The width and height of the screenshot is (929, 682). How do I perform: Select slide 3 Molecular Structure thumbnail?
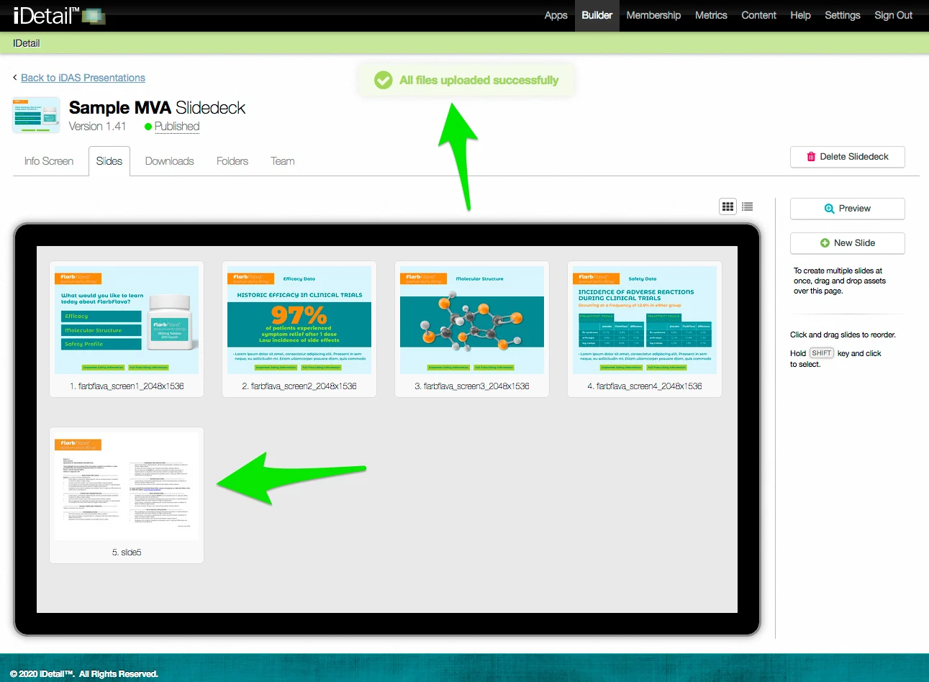472,320
